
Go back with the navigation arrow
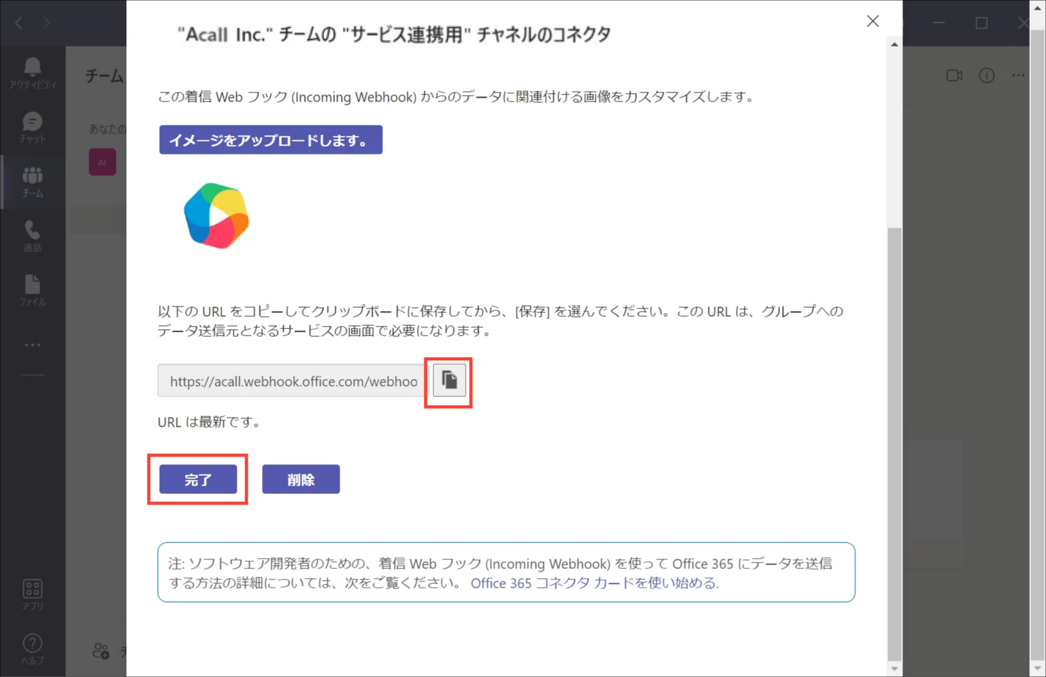coord(19,23)
